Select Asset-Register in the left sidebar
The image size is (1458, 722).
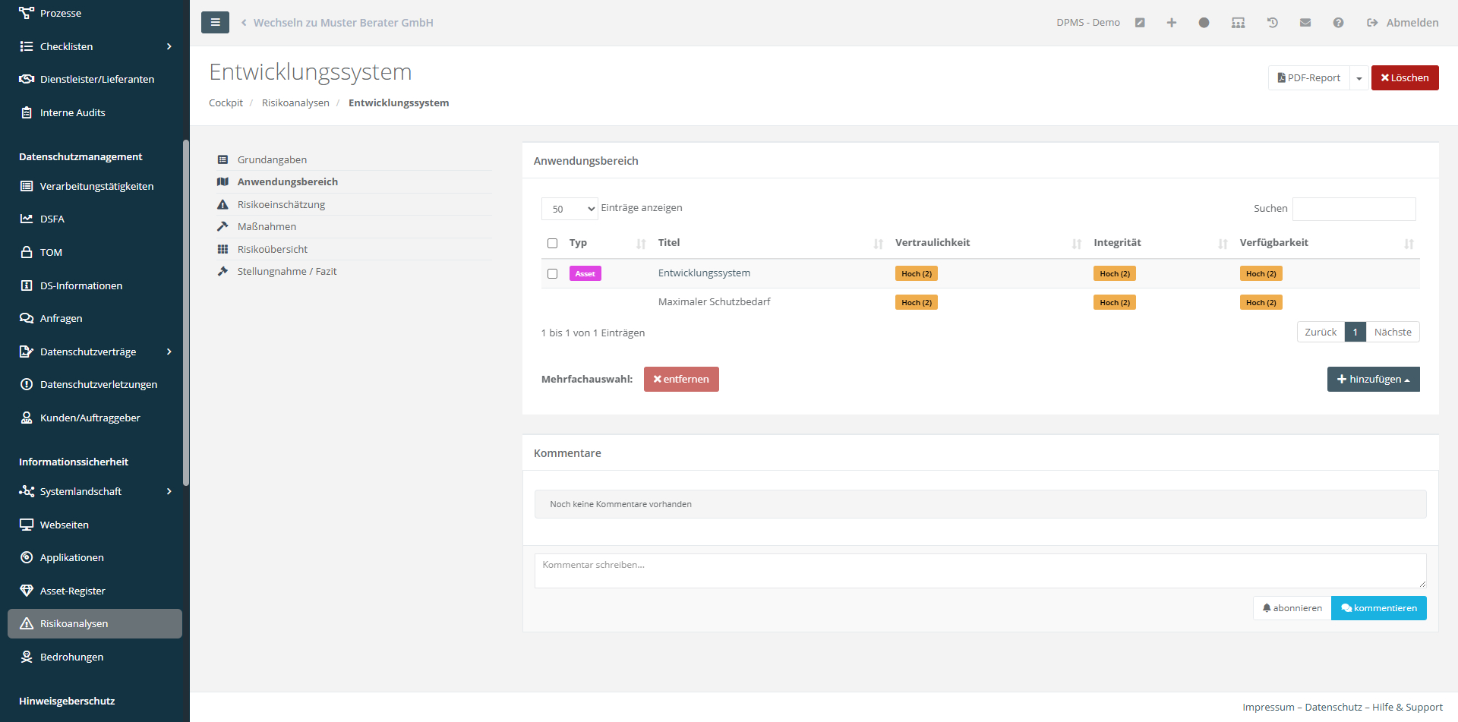[x=72, y=591]
